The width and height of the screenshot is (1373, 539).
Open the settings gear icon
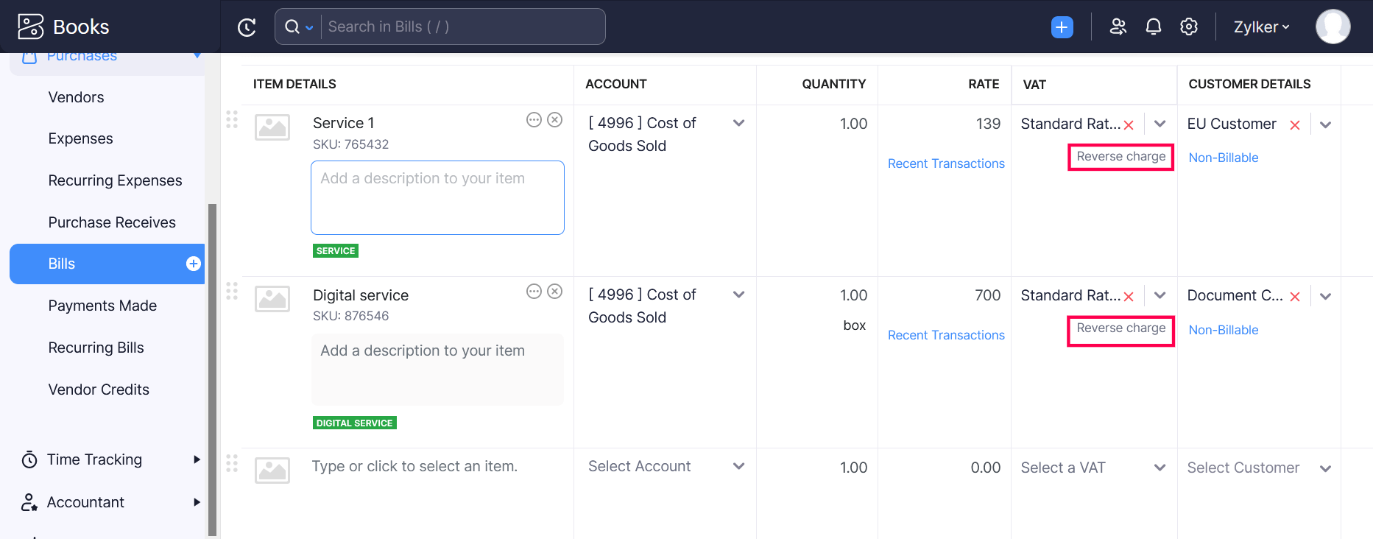coord(1188,27)
